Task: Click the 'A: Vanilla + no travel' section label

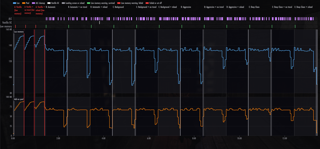Action: pos(29,10)
